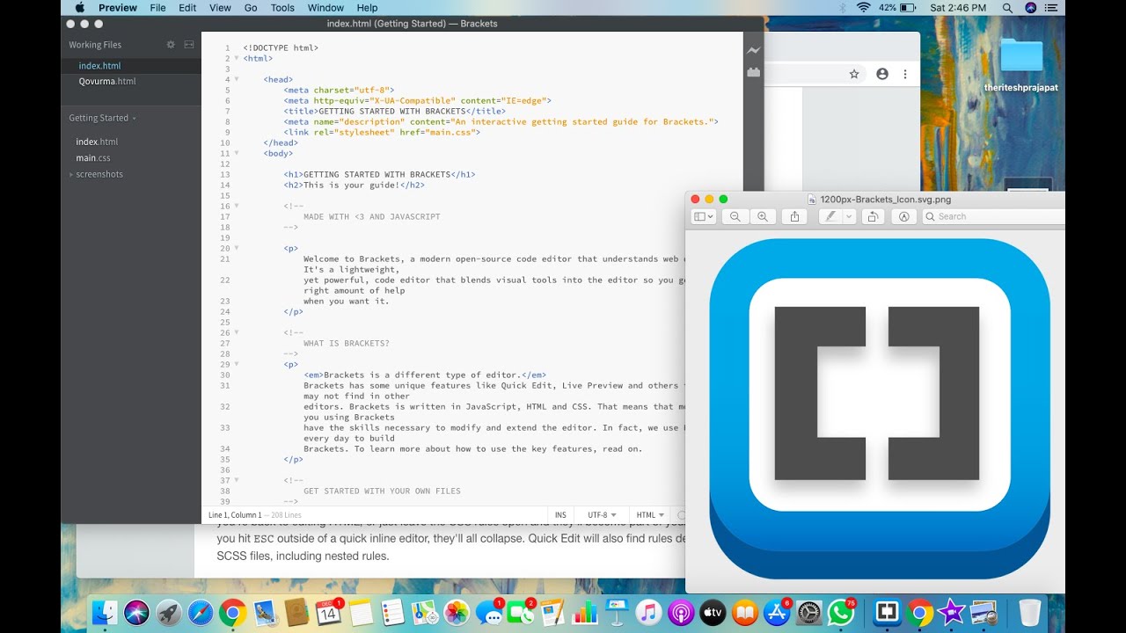This screenshot has height=633, width=1126.
Task: Collapse head tag fold at line 4
Action: click(x=237, y=79)
